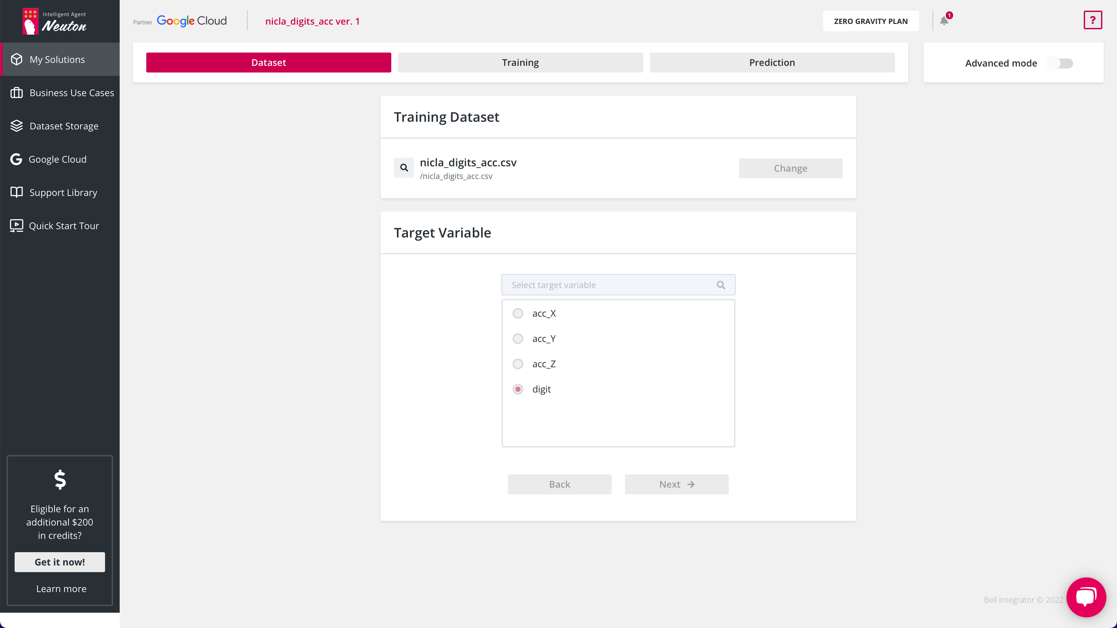
Task: Click the Neuton logo
Action: 55,22
